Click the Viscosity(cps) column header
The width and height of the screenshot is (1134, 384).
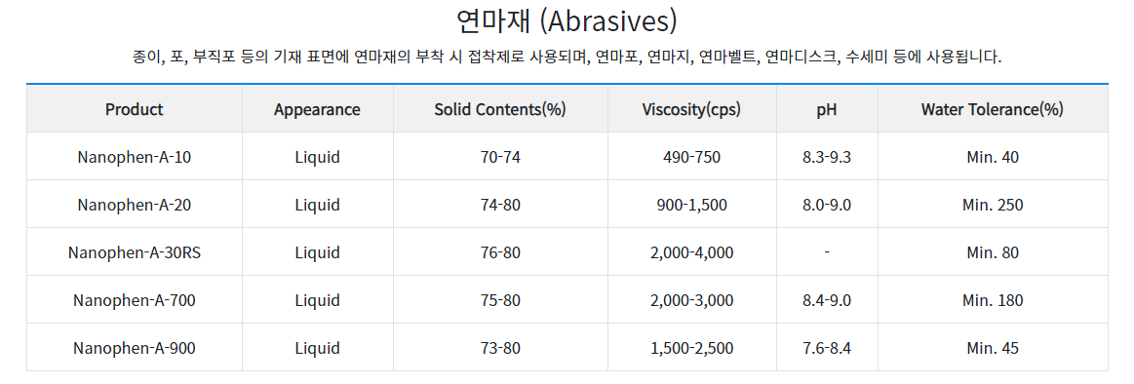point(692,109)
